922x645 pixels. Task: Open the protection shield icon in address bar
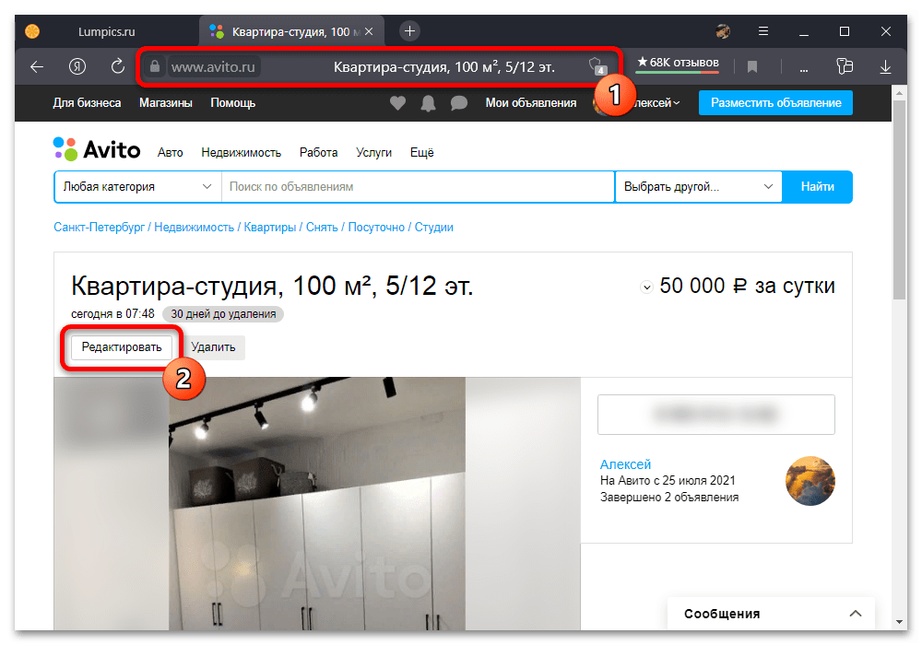point(597,66)
